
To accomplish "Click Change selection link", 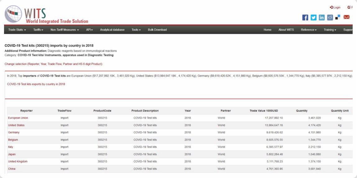I will pyautogui.click(x=53, y=64).
